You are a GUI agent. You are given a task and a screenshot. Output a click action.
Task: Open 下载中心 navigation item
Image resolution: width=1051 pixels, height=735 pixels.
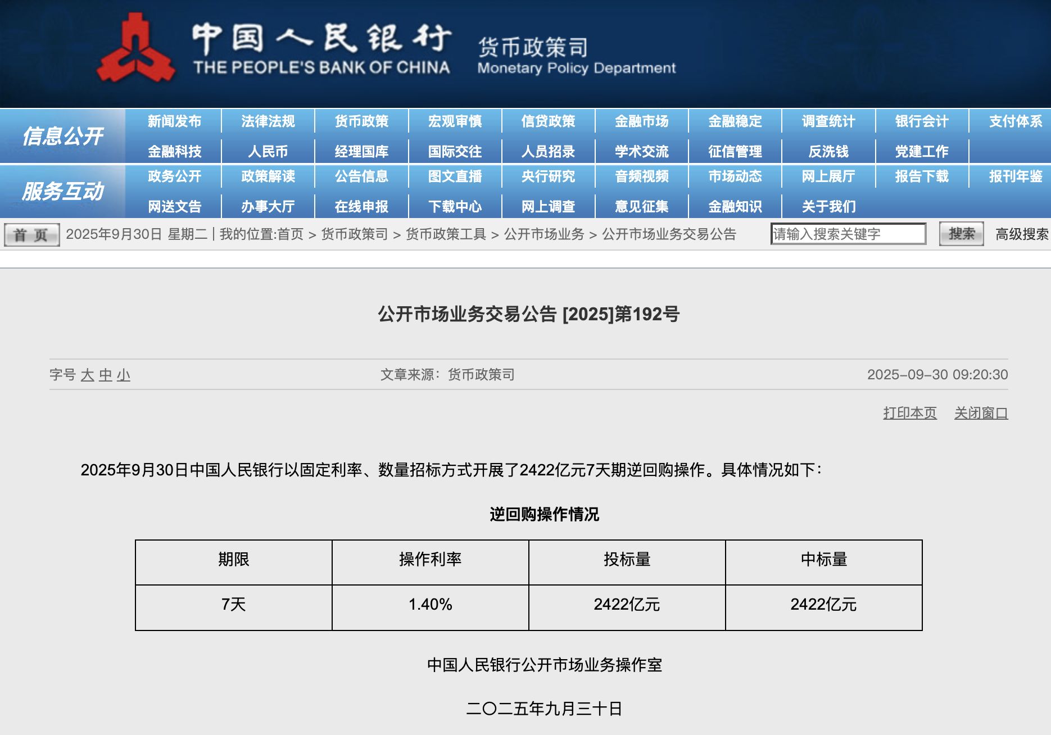(x=455, y=206)
